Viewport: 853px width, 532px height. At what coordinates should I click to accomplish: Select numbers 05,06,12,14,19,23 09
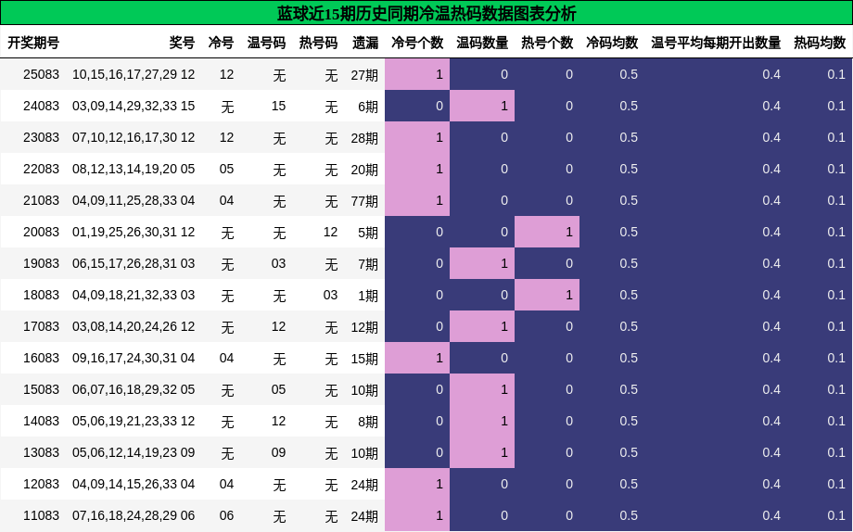134,453
